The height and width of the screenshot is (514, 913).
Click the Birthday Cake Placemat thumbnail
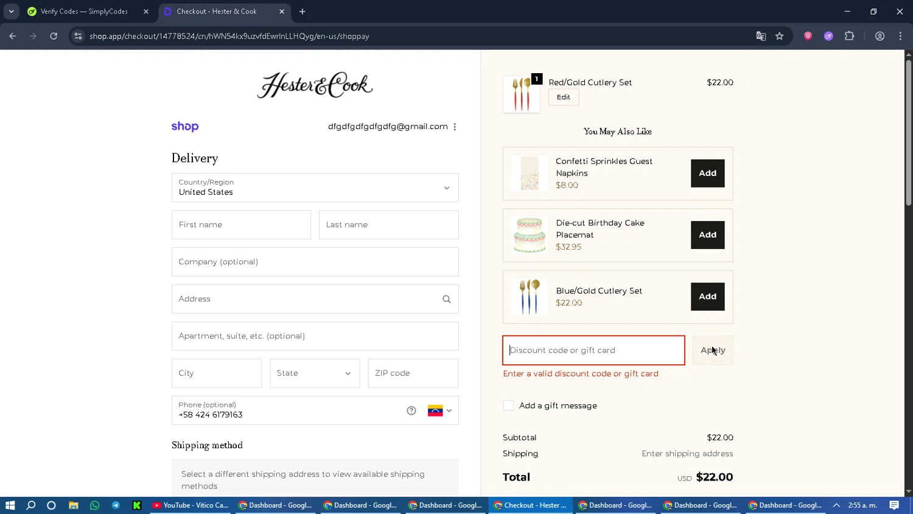[x=530, y=235]
